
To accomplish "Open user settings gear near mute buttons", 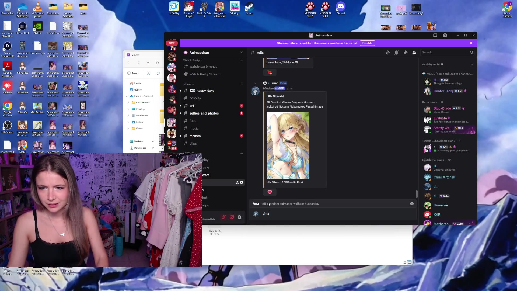I will pos(240,217).
